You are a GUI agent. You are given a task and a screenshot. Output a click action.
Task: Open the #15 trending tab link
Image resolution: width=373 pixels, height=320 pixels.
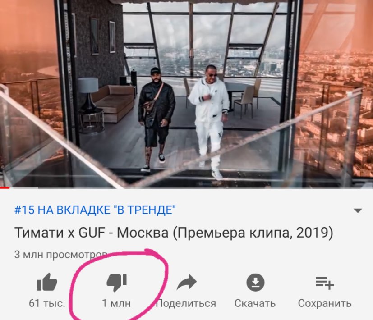[95, 210]
